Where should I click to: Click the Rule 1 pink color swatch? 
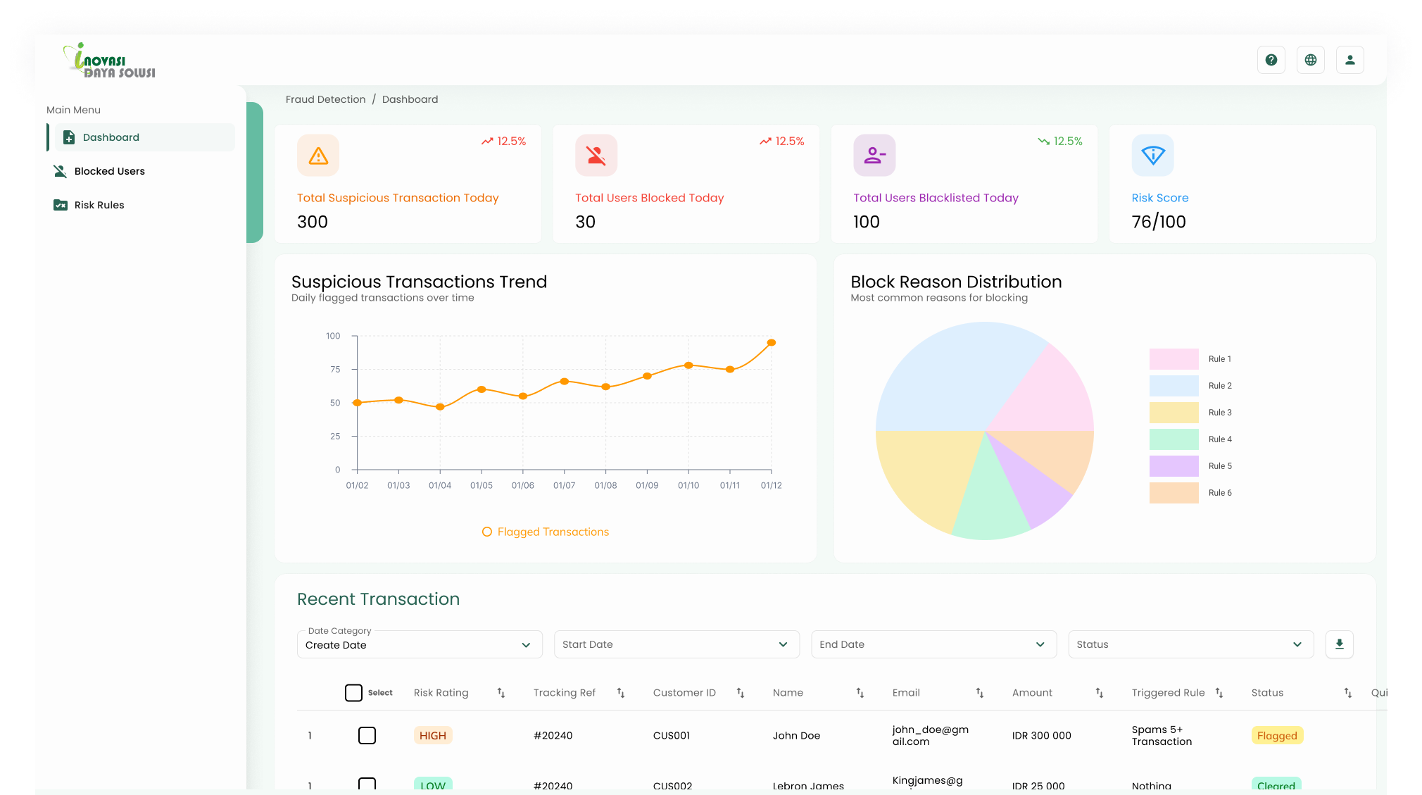1173,358
